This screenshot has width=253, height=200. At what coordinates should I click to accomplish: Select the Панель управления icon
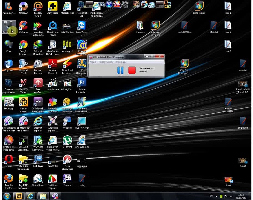[x=9, y=86]
